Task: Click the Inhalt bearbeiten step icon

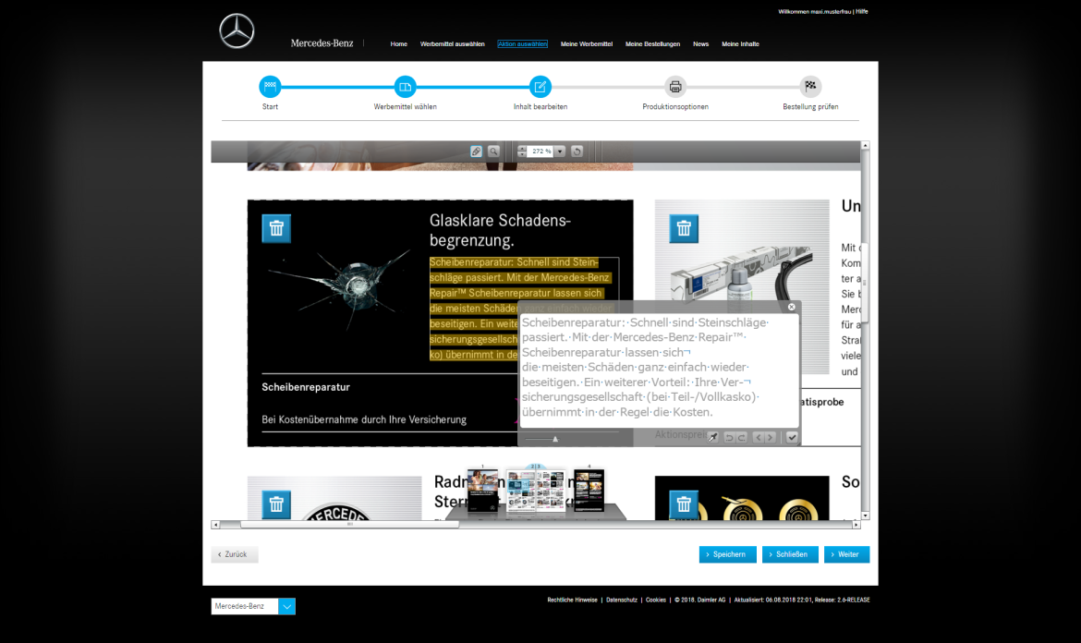Action: point(540,87)
